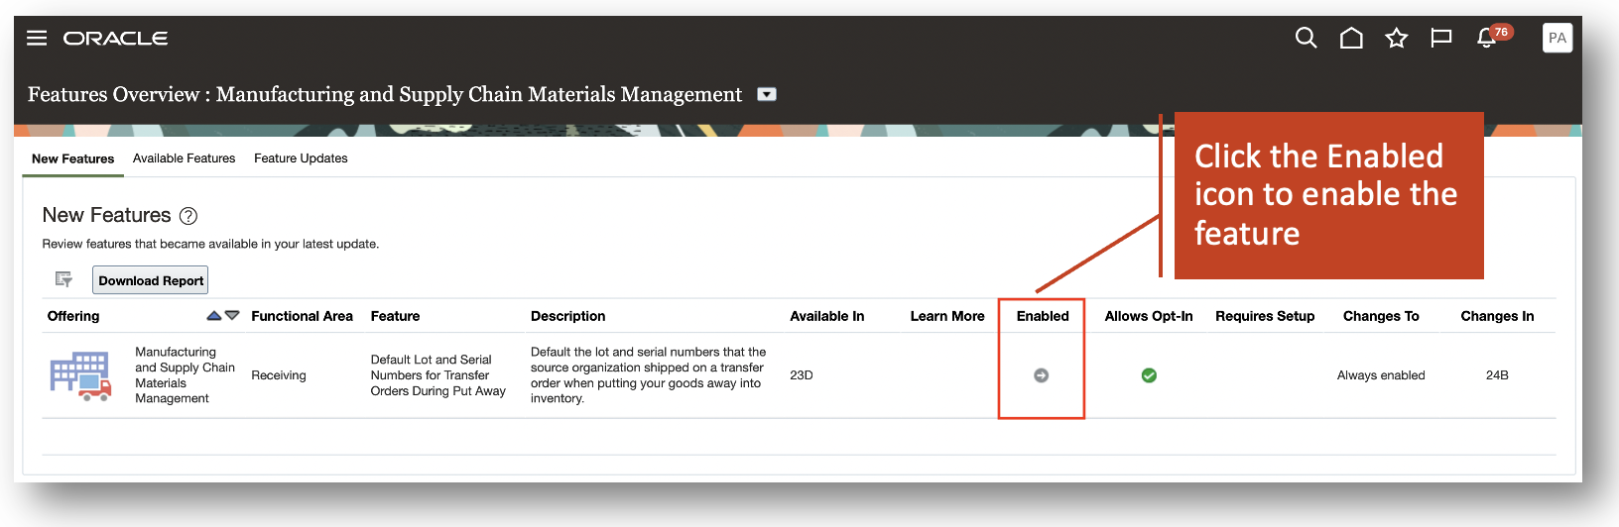Open Favorites star icon

1397,38
